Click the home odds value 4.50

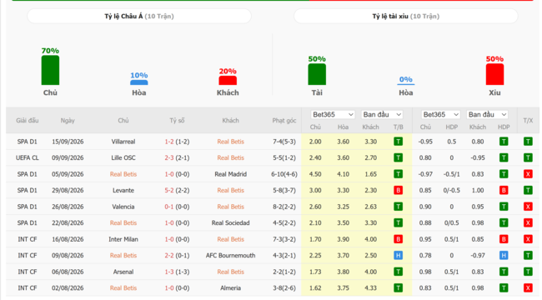click(315, 174)
